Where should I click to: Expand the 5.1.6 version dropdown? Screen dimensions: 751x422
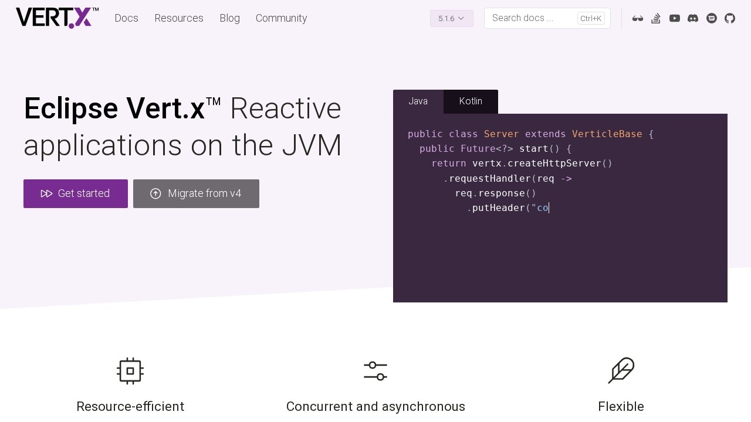point(452,18)
